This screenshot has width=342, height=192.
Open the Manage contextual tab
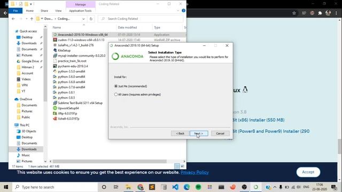[x=80, y=4]
